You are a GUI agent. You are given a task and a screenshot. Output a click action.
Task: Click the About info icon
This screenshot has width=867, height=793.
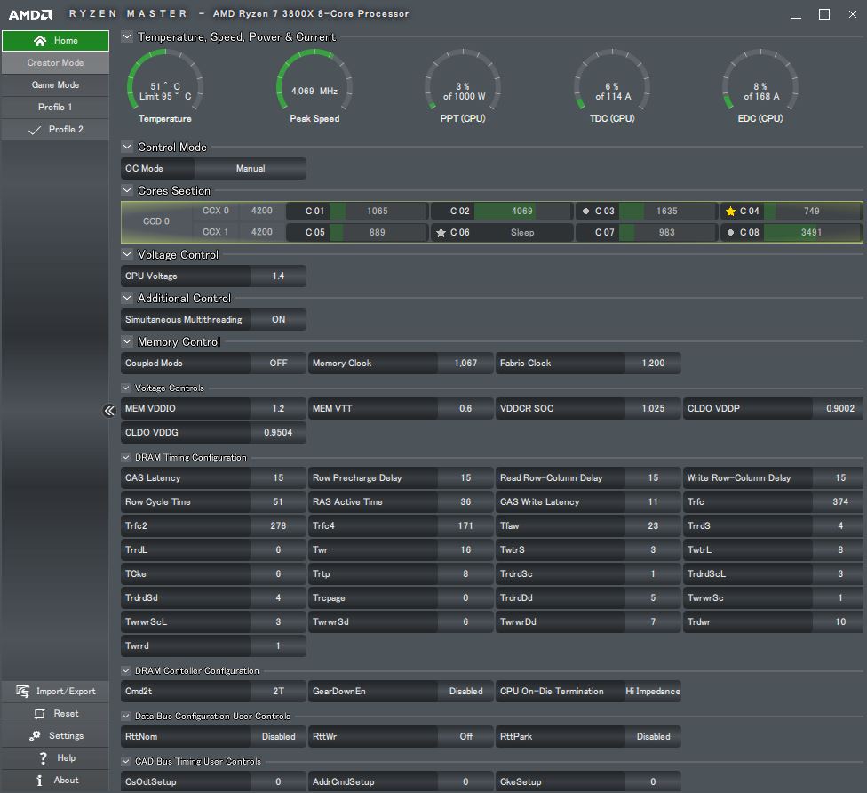point(39,781)
